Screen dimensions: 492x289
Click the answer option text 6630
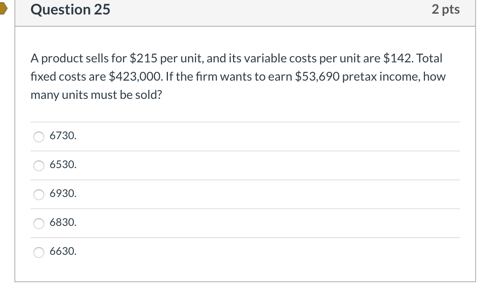click(63, 251)
